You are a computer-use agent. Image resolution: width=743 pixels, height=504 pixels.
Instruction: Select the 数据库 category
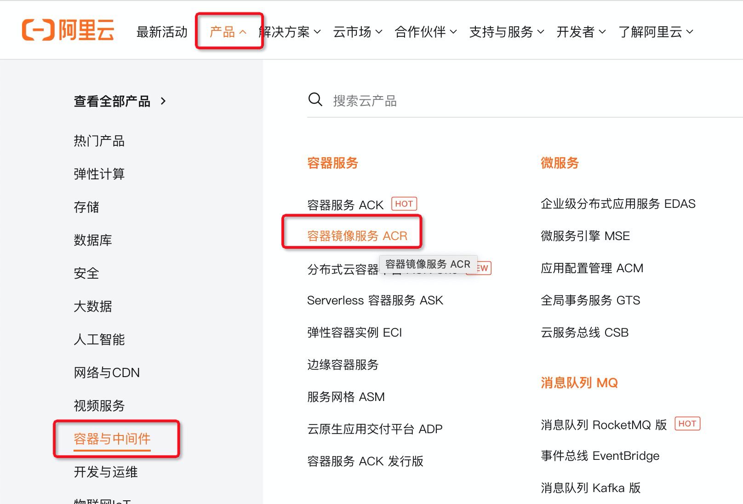click(93, 240)
